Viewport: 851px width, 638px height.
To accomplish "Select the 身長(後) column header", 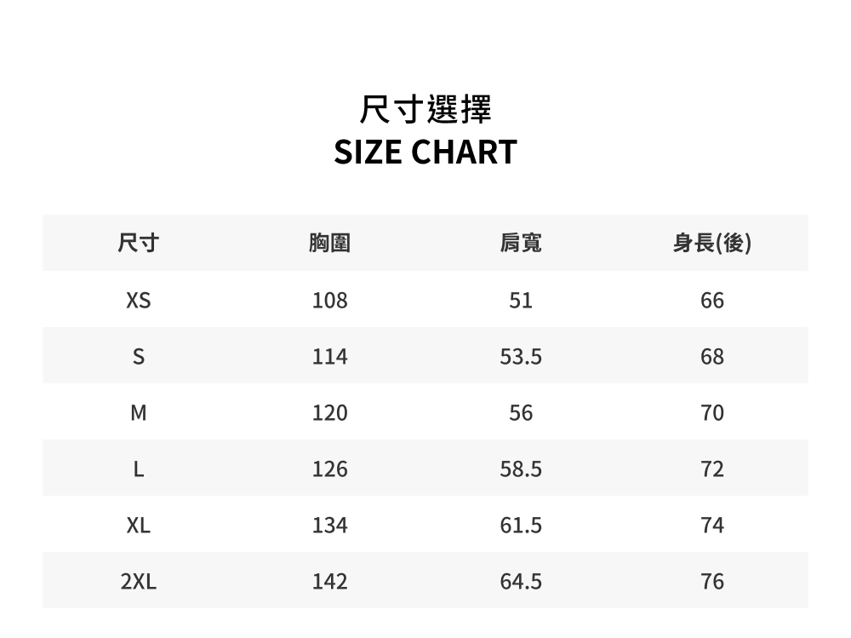I will coord(712,243).
